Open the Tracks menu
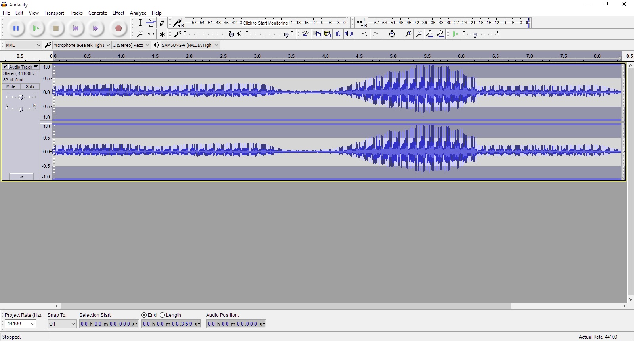 (76, 13)
